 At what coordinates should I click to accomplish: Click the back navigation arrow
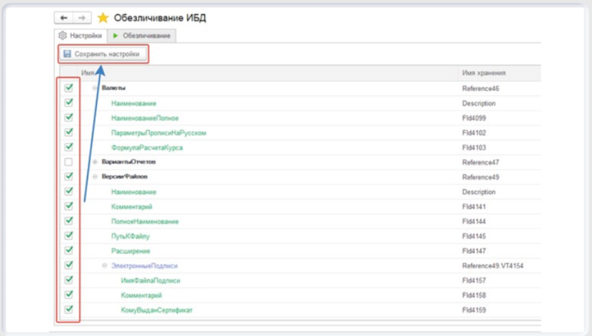pyautogui.click(x=63, y=18)
